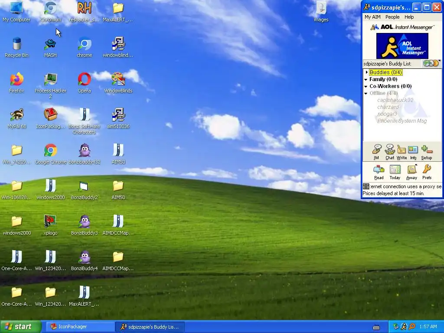Select the reshacker desktop icon
Image resolution: width=444 pixels, height=333 pixels.
point(85,12)
